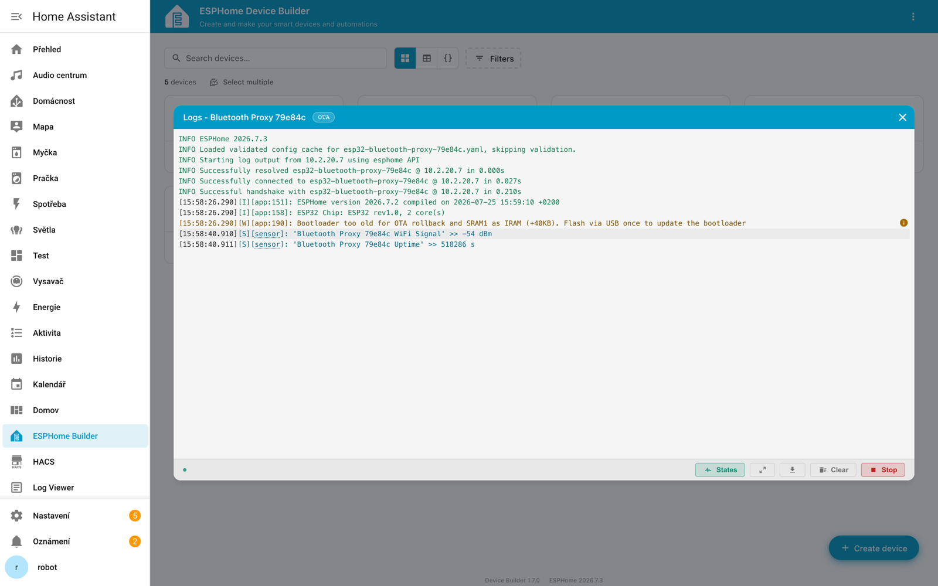Click the warning info icon on bootloader line
The width and height of the screenshot is (938, 586).
(903, 223)
